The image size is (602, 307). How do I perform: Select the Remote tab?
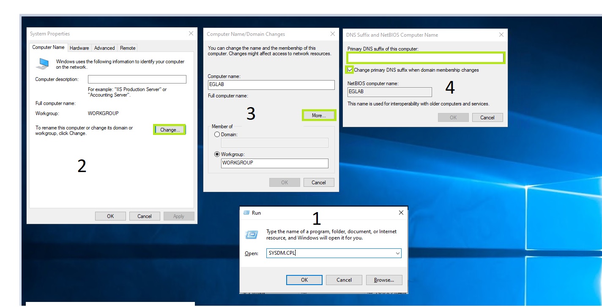click(128, 48)
